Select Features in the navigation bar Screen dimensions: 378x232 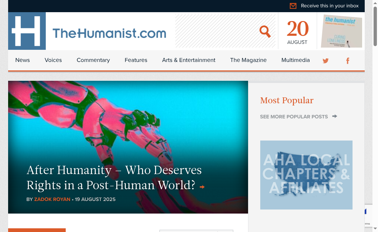(x=136, y=60)
